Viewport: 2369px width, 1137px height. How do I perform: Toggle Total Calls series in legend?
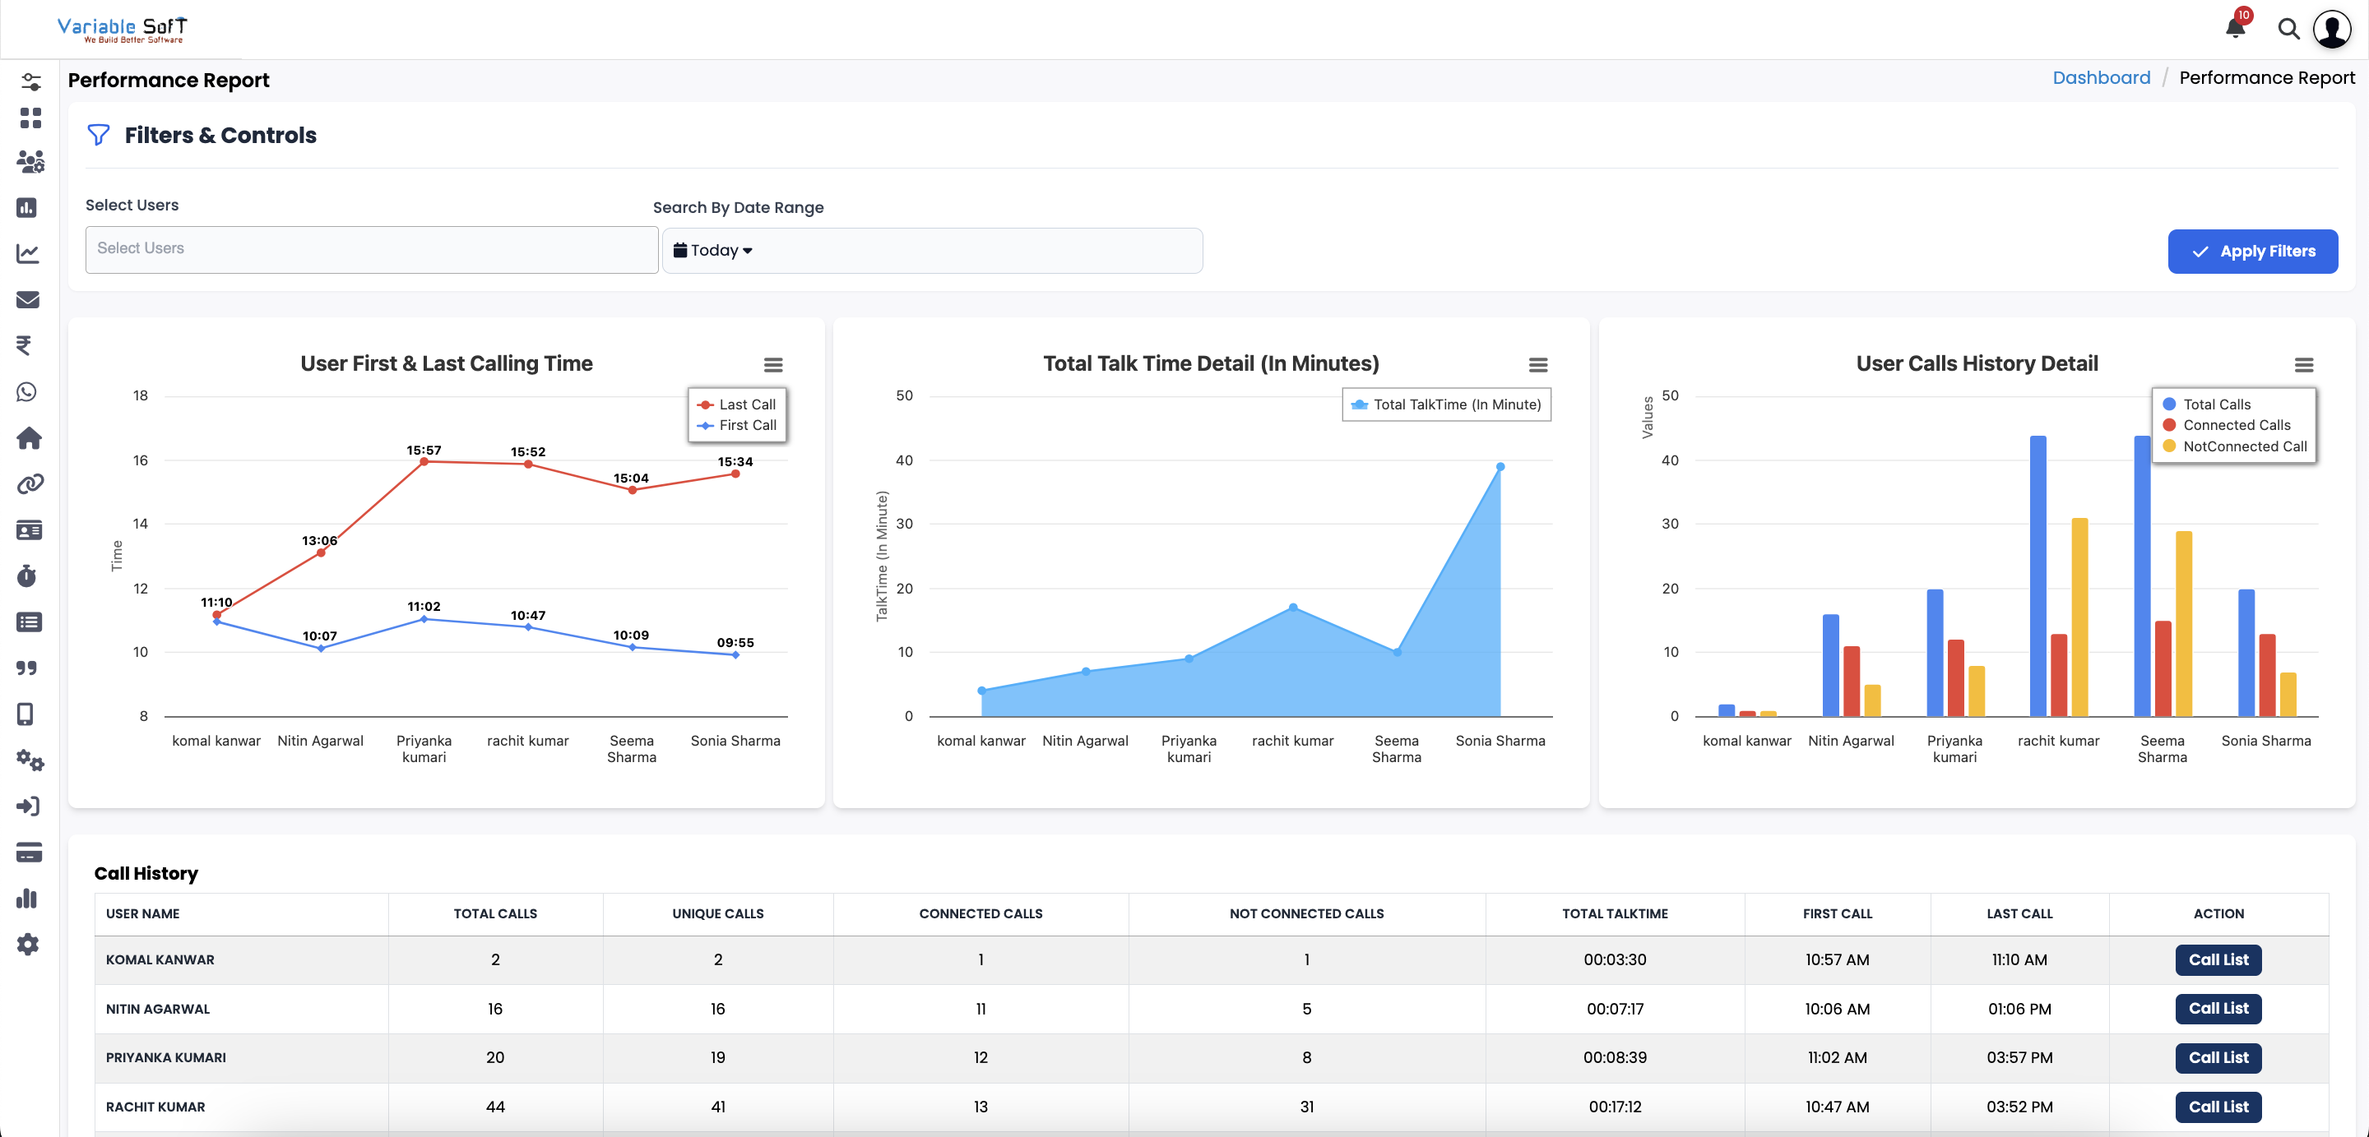tap(2214, 404)
